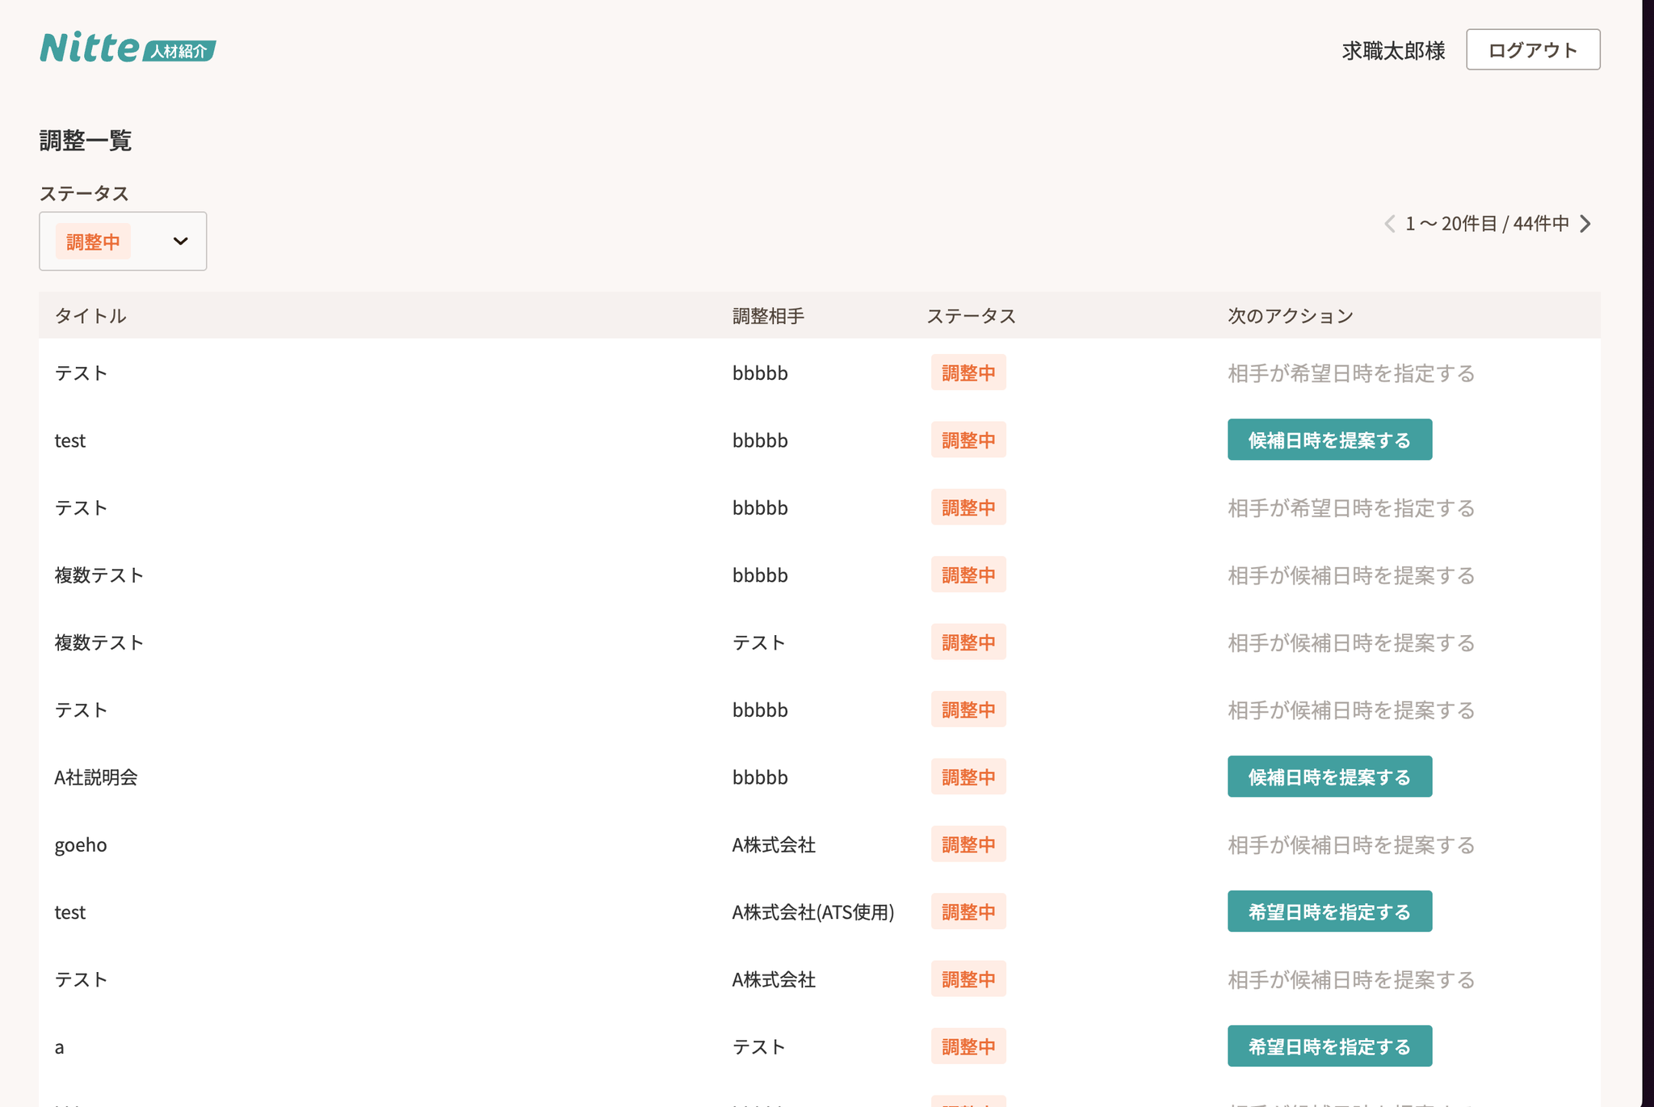The width and height of the screenshot is (1654, 1107).
Task: Click the 1〜20件目 / 44件中 pagination text
Action: coord(1487,224)
